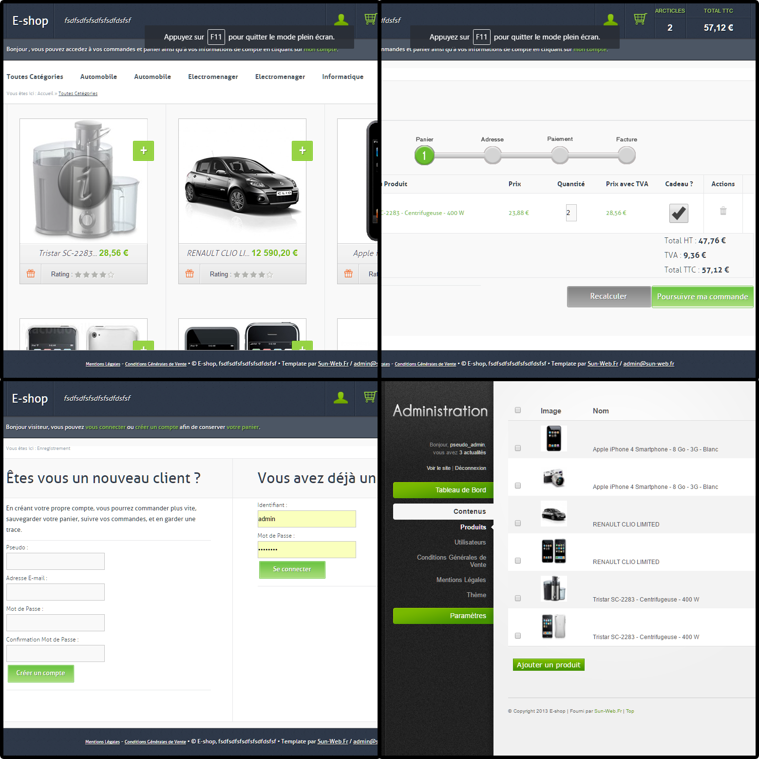Open Produits in the Administration sidebar menu
The image size is (759, 759).
click(473, 527)
